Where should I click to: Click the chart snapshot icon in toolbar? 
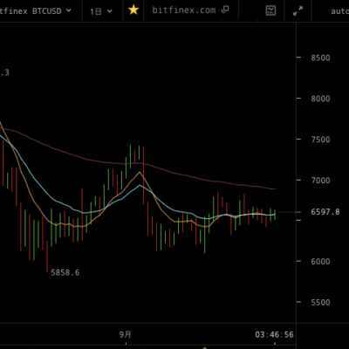[270, 10]
